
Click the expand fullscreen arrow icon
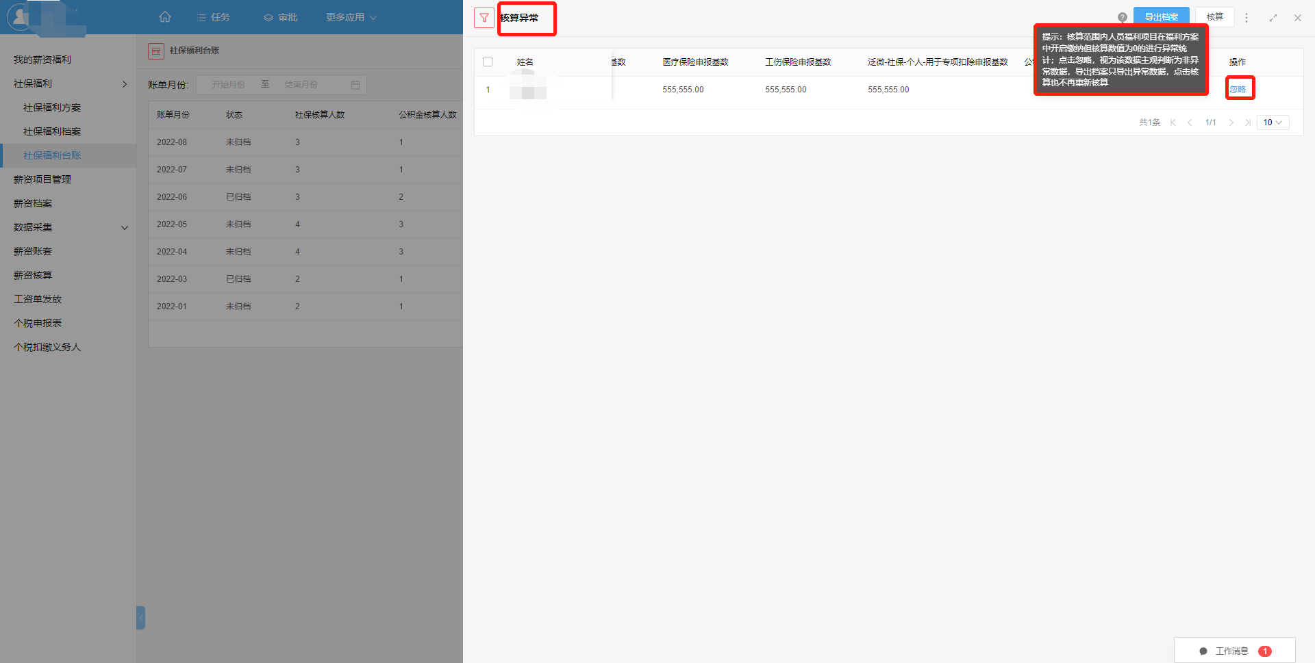pyautogui.click(x=1273, y=18)
